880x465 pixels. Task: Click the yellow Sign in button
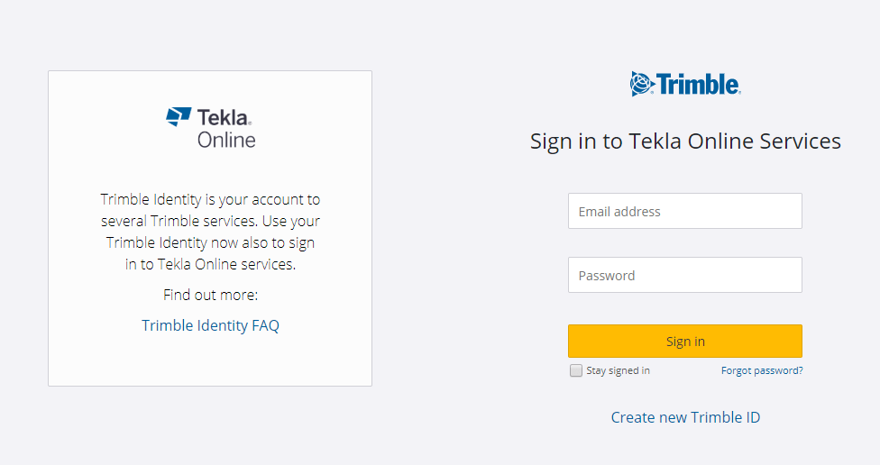(684, 341)
